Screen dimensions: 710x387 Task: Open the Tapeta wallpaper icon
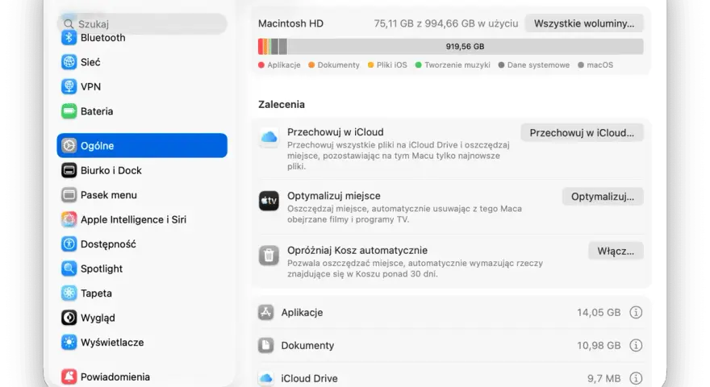click(x=69, y=293)
